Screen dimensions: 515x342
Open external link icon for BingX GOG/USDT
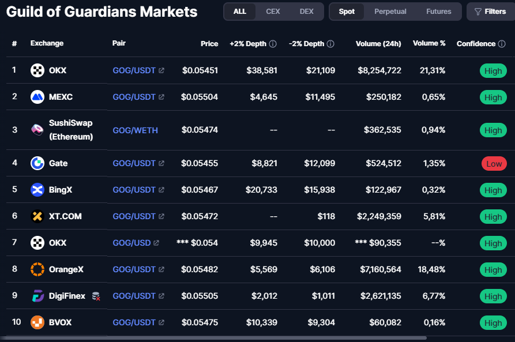[161, 190]
